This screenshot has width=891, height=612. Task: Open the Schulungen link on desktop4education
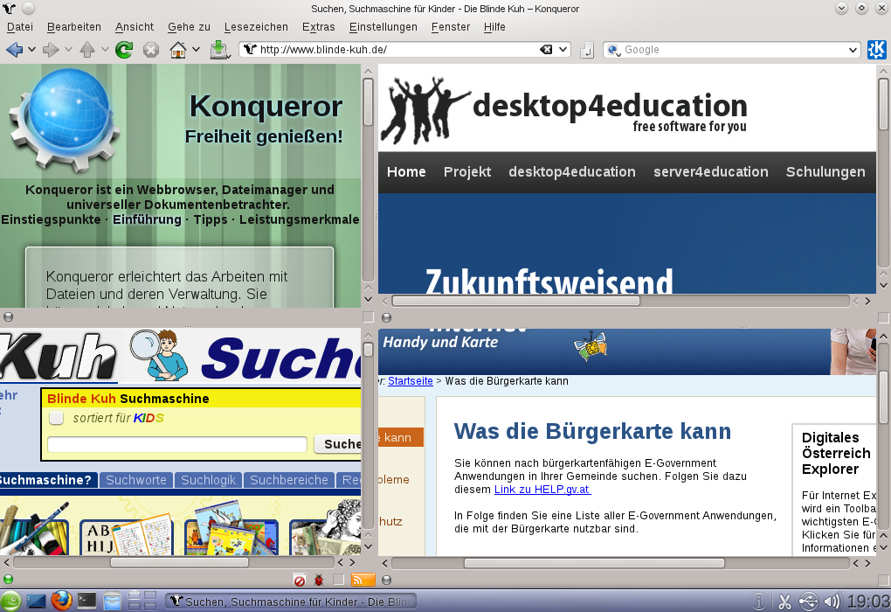[x=825, y=171]
